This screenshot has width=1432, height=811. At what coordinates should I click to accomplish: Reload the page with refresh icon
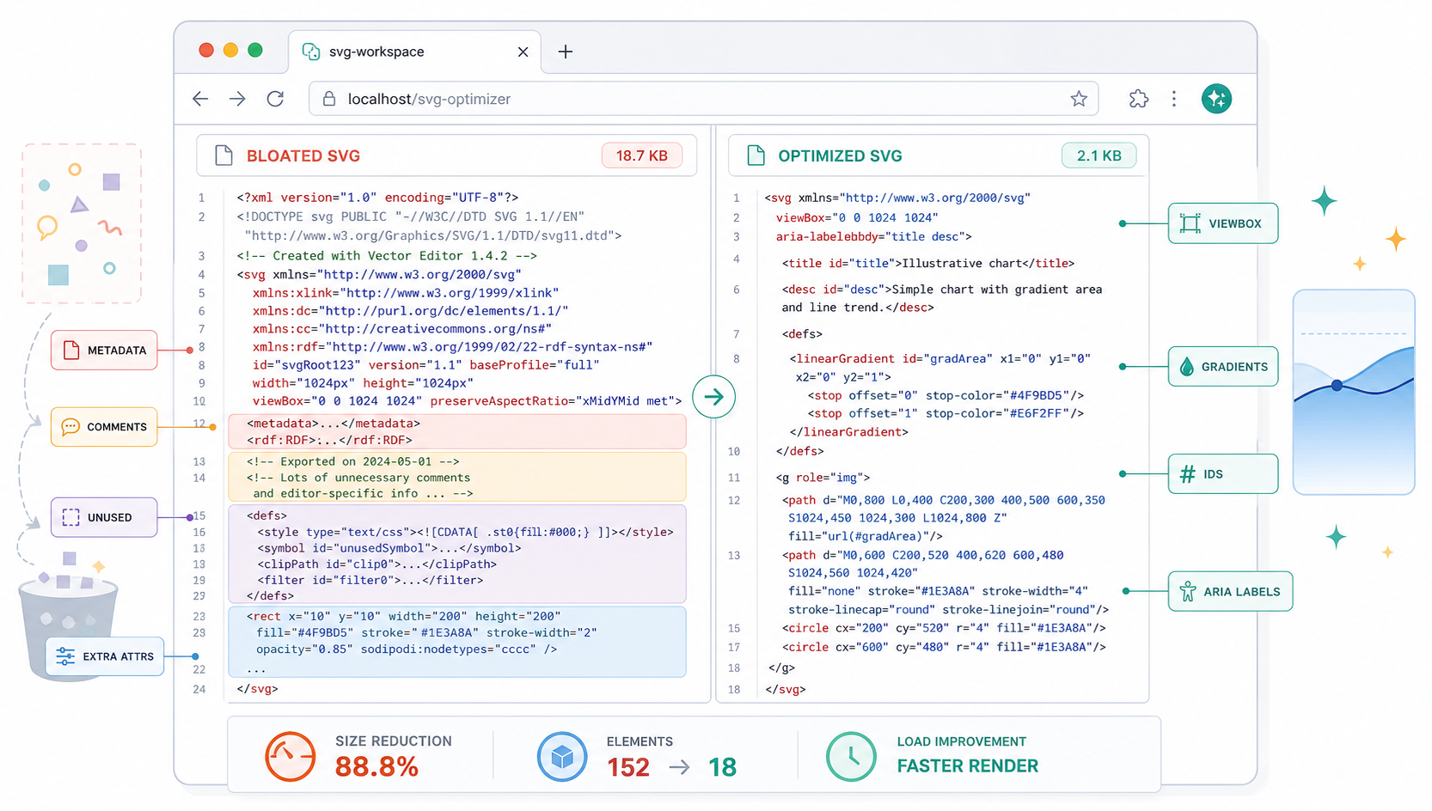pyautogui.click(x=275, y=99)
